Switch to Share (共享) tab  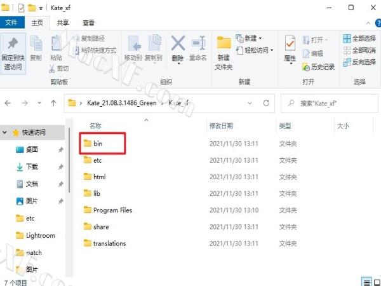click(x=63, y=23)
